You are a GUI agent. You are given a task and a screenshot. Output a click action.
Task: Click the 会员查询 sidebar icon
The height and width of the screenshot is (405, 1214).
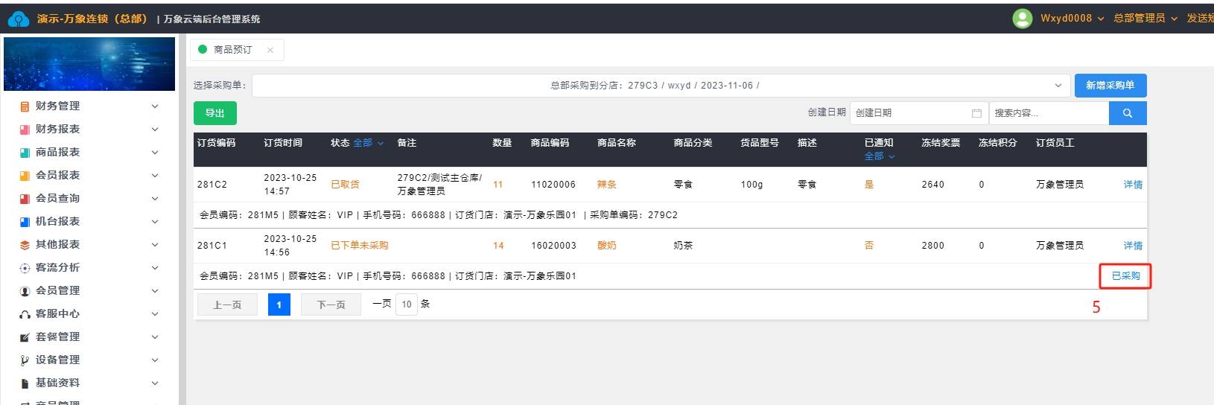tap(25, 199)
